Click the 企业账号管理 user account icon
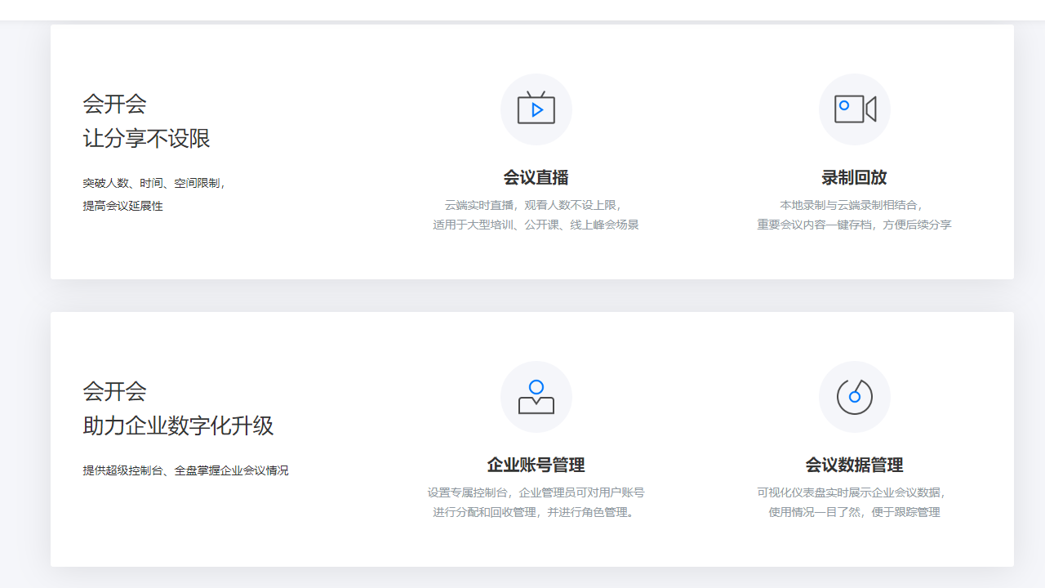The height and width of the screenshot is (588, 1045). pos(536,397)
